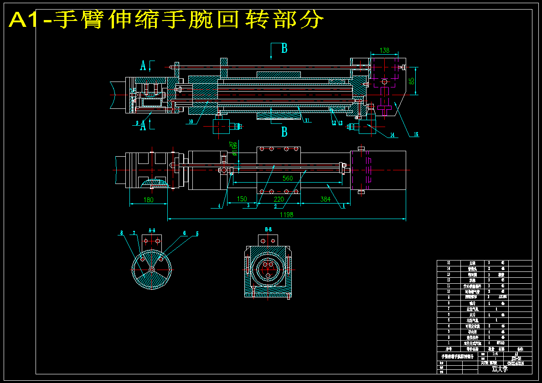Click the "序号" header cell in parts list
Screen dimensions: 542x383
coord(449,349)
